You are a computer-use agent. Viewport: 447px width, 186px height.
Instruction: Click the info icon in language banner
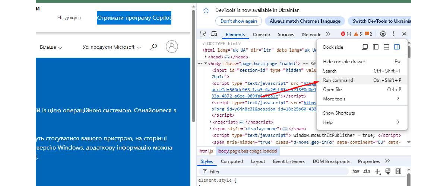tap(206, 11)
